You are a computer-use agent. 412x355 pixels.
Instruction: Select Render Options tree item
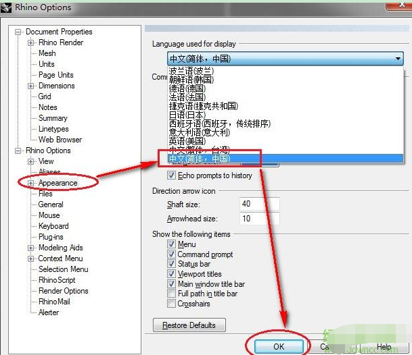click(64, 291)
